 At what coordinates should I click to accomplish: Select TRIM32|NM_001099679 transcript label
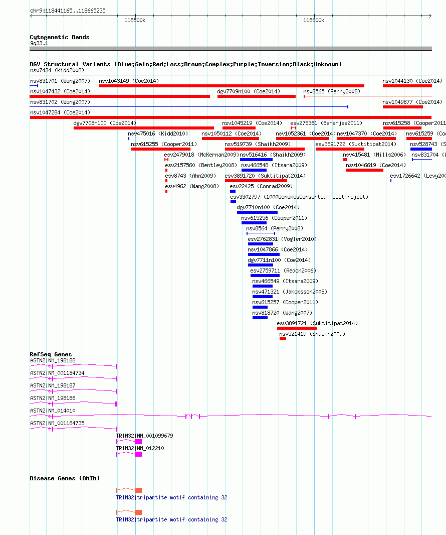(x=144, y=437)
